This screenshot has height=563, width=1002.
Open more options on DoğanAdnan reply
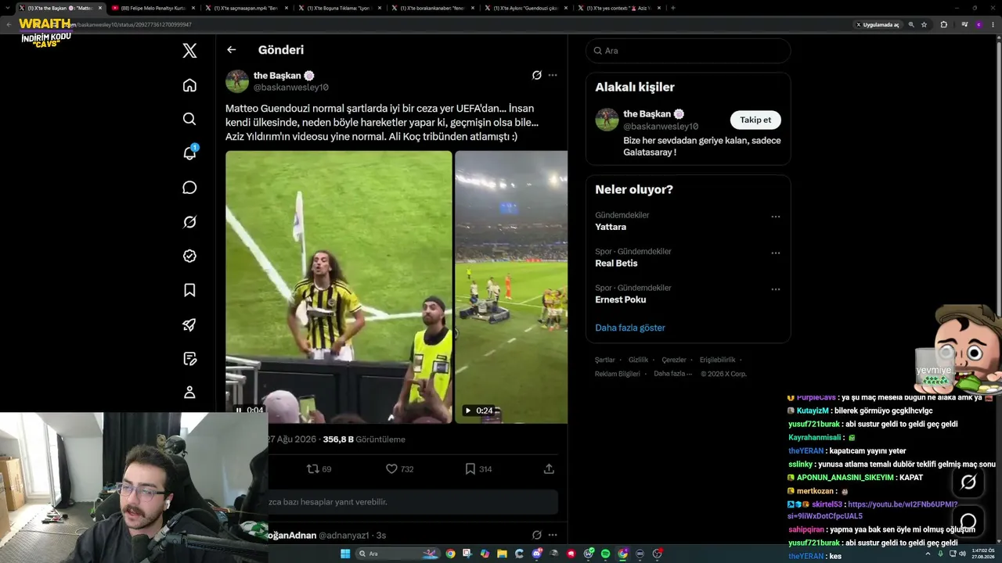click(x=553, y=535)
